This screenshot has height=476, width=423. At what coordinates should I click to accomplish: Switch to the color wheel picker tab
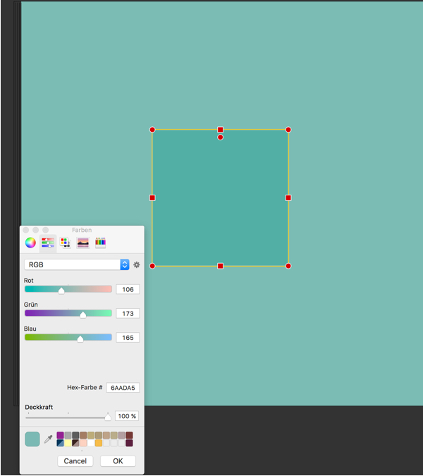click(x=30, y=243)
